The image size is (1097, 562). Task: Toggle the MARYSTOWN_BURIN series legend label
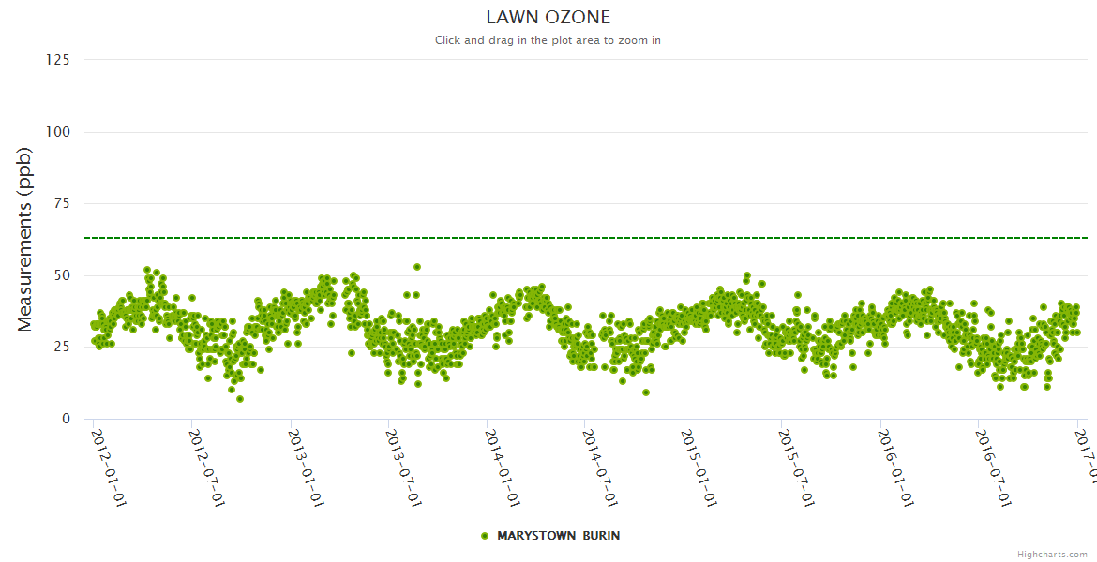558,536
